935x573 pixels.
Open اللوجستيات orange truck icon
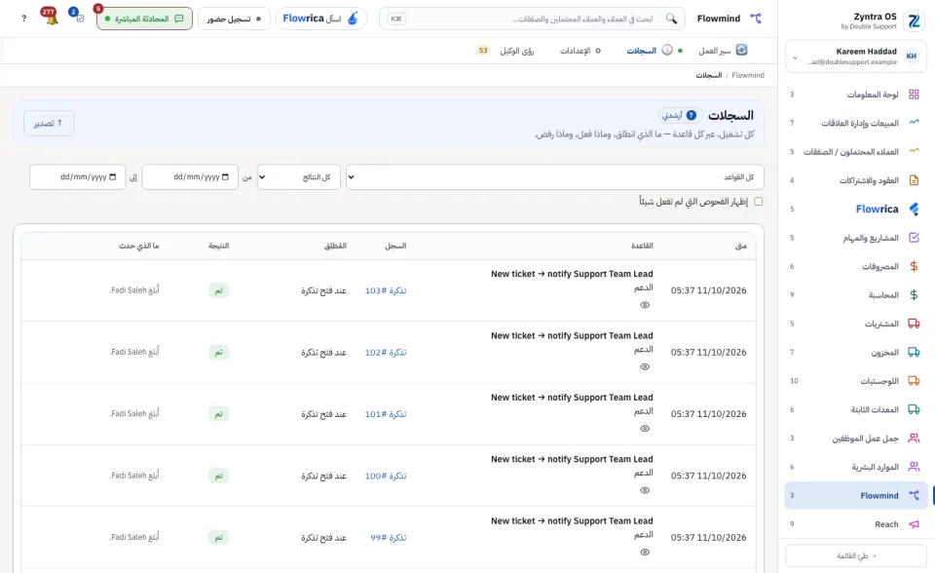coord(914,381)
